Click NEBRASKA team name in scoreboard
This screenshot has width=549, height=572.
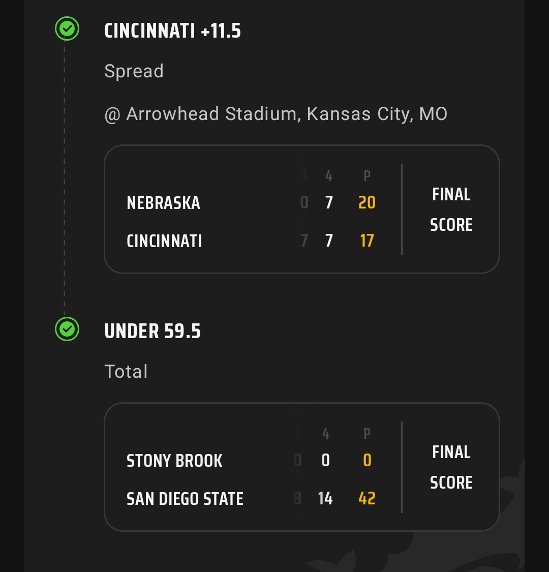[x=163, y=203]
